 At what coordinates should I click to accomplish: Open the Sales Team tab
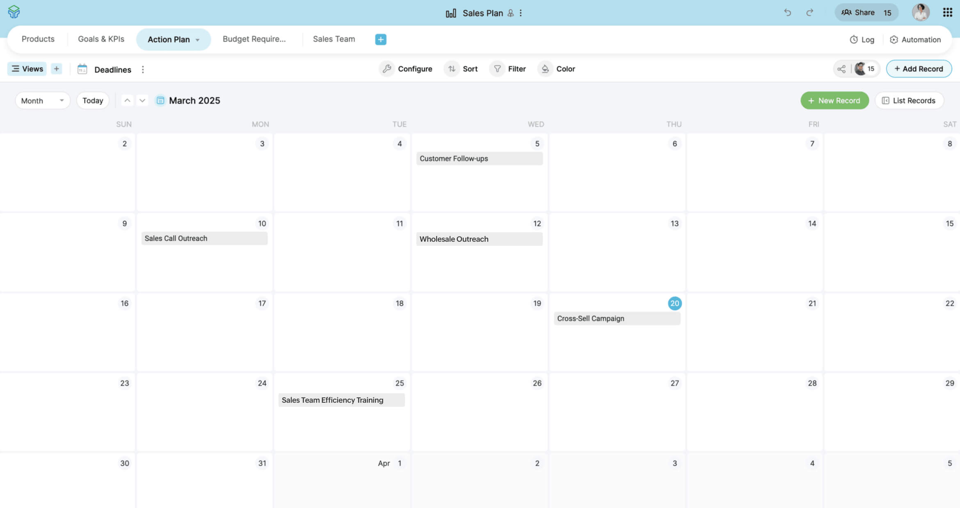[334, 39]
